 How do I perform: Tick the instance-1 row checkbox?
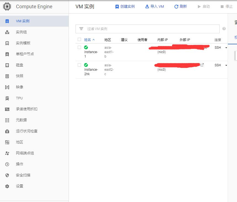coord(79,47)
